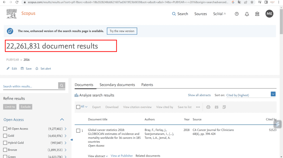The width and height of the screenshot is (283, 158).
Task: Expand Hybrid Gold filter arrow
Action: [65, 143]
